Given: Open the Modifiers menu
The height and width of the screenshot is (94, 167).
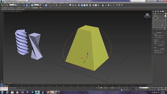Looking at the screenshot, I should coord(28,3).
